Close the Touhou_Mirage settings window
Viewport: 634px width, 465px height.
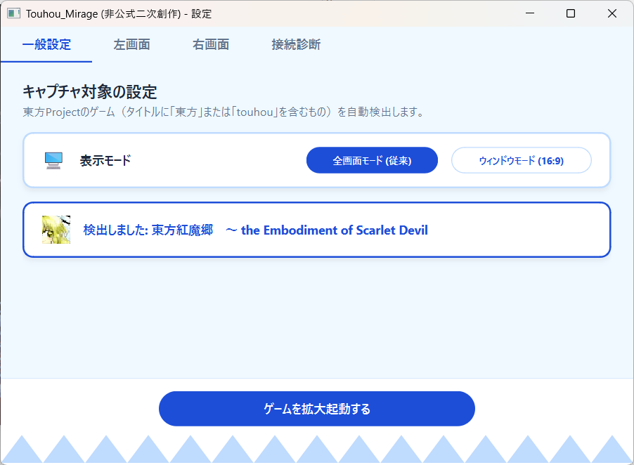(x=612, y=13)
